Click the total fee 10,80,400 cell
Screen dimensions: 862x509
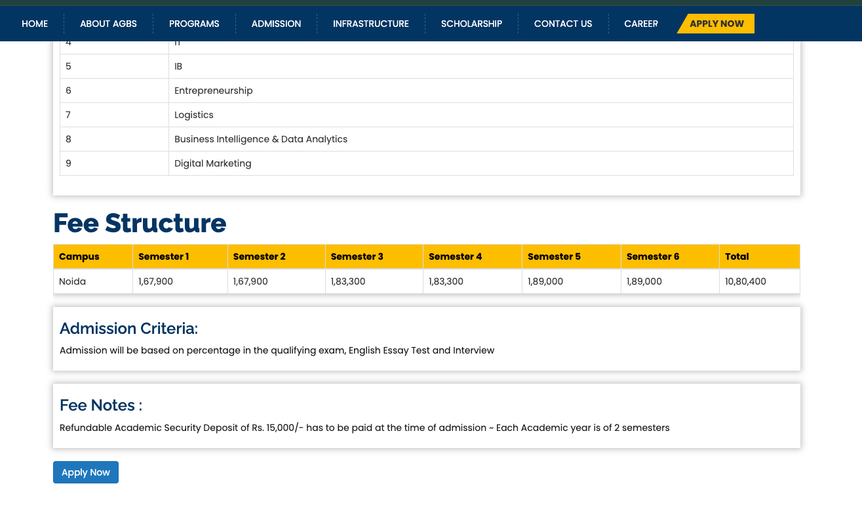(745, 281)
